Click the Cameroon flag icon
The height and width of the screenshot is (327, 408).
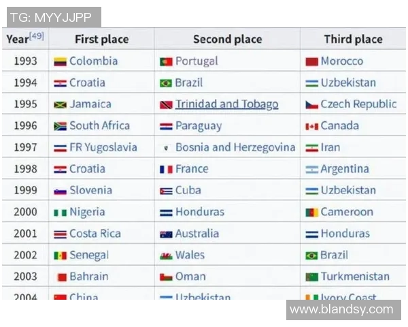pyautogui.click(x=311, y=213)
